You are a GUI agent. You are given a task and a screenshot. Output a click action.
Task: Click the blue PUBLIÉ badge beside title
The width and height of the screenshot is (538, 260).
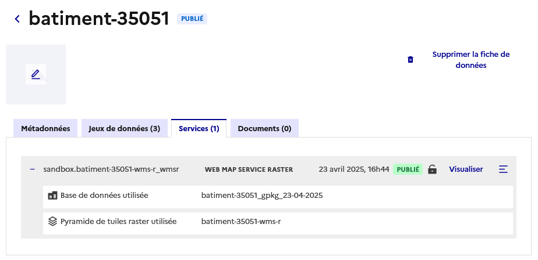point(192,19)
